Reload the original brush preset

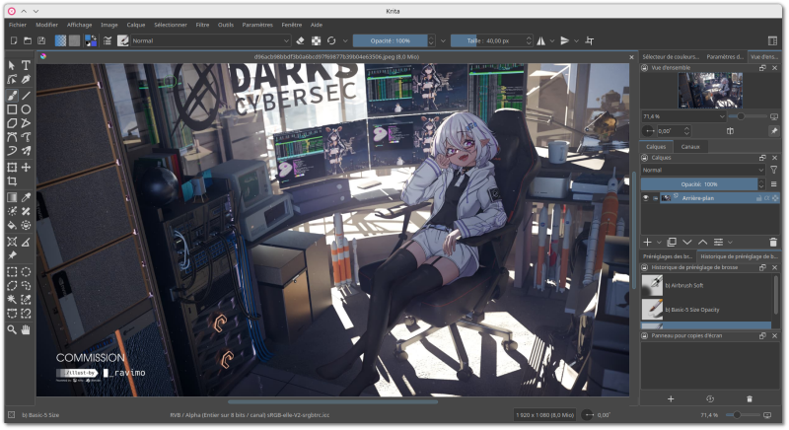[x=331, y=40]
